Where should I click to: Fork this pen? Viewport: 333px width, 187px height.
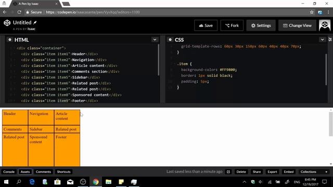point(232,25)
